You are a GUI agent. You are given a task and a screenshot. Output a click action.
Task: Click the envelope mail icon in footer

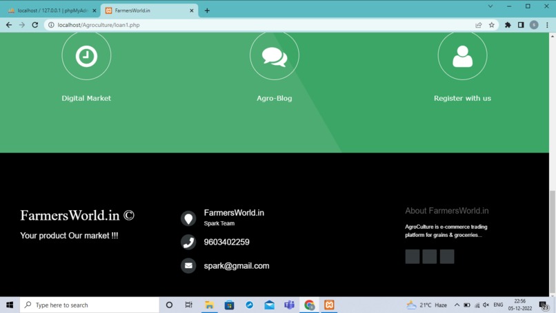[x=188, y=265]
